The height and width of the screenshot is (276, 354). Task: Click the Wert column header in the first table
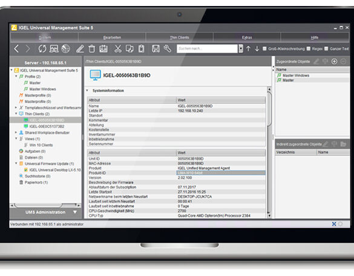coord(221,100)
